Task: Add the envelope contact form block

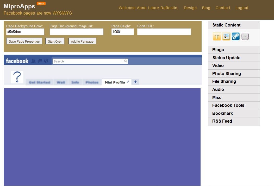Action: 245,36
